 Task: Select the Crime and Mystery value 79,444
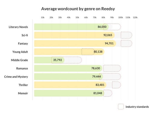click(x=96, y=77)
